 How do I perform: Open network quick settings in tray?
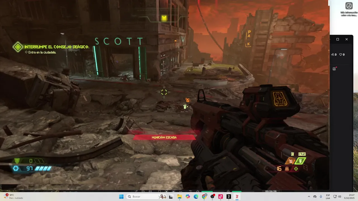coord(335,197)
